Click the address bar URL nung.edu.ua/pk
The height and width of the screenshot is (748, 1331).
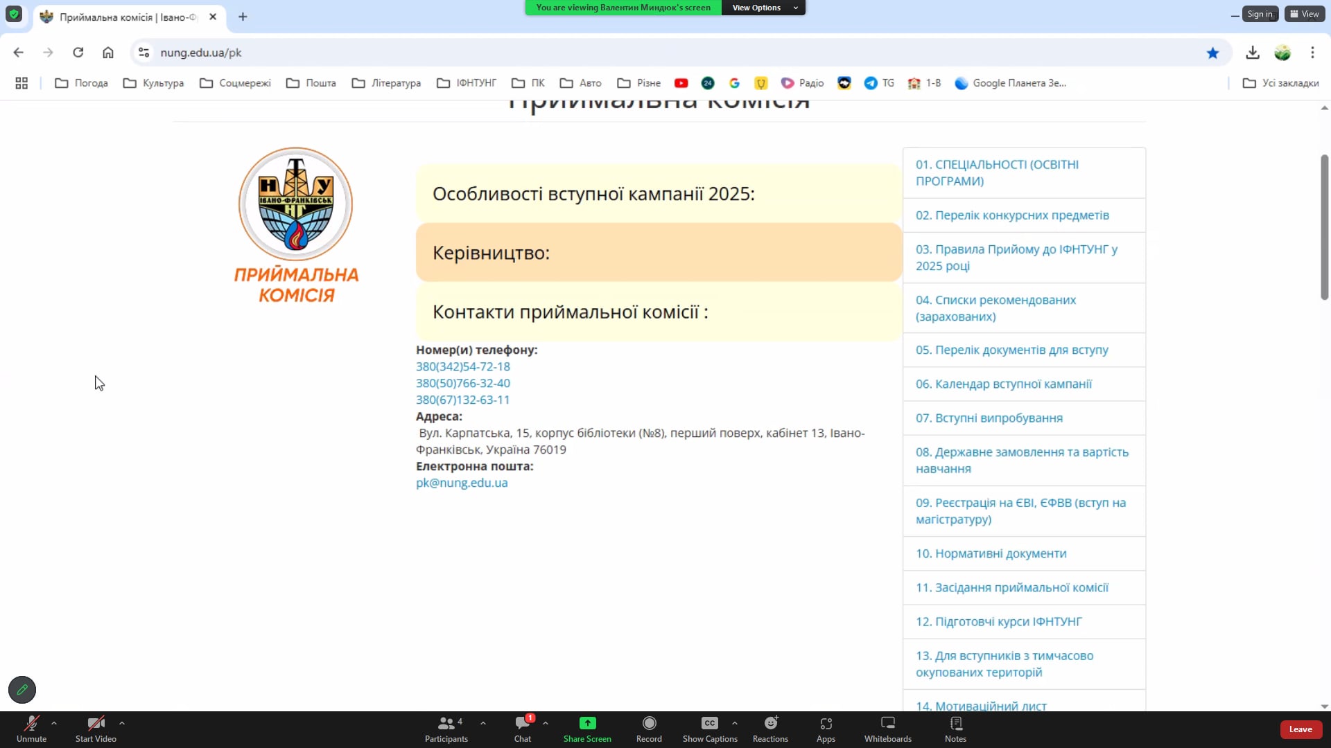pos(201,53)
